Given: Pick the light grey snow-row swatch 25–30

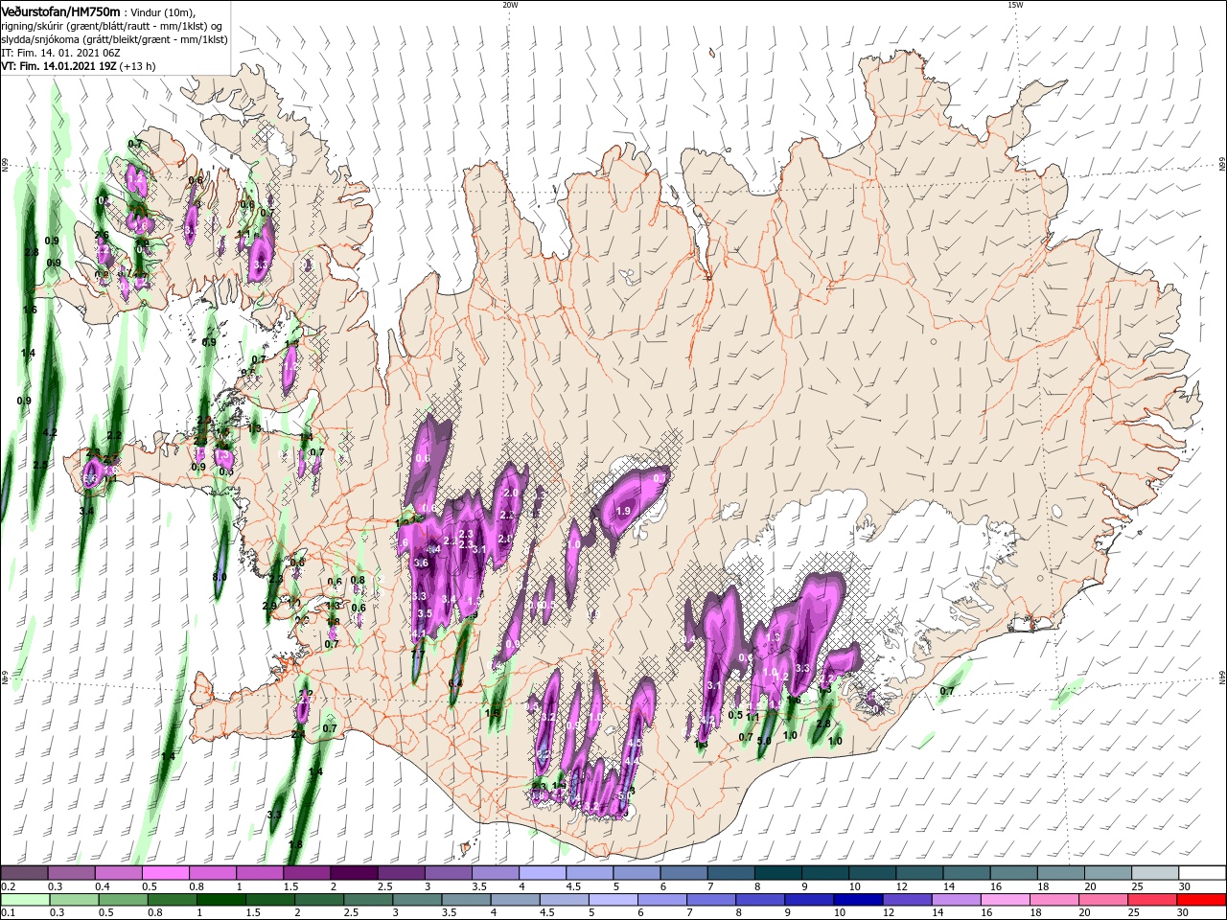Looking at the screenshot, I should (x=1156, y=873).
